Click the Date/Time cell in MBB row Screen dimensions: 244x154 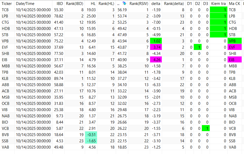pyautogui.click(x=33, y=66)
